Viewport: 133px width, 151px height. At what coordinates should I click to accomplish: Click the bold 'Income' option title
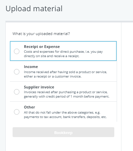click(x=31, y=67)
